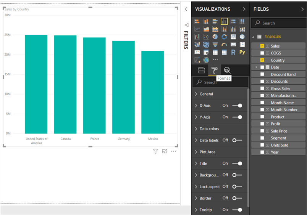The width and height of the screenshot is (307, 215).
Task: Select the pie chart visualization icon
Action: [215, 37]
